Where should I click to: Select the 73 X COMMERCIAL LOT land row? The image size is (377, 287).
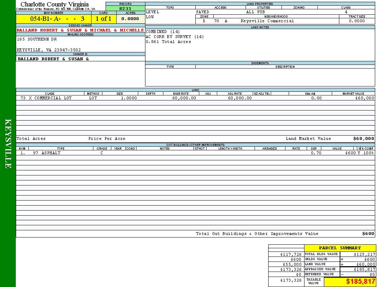pos(46,98)
